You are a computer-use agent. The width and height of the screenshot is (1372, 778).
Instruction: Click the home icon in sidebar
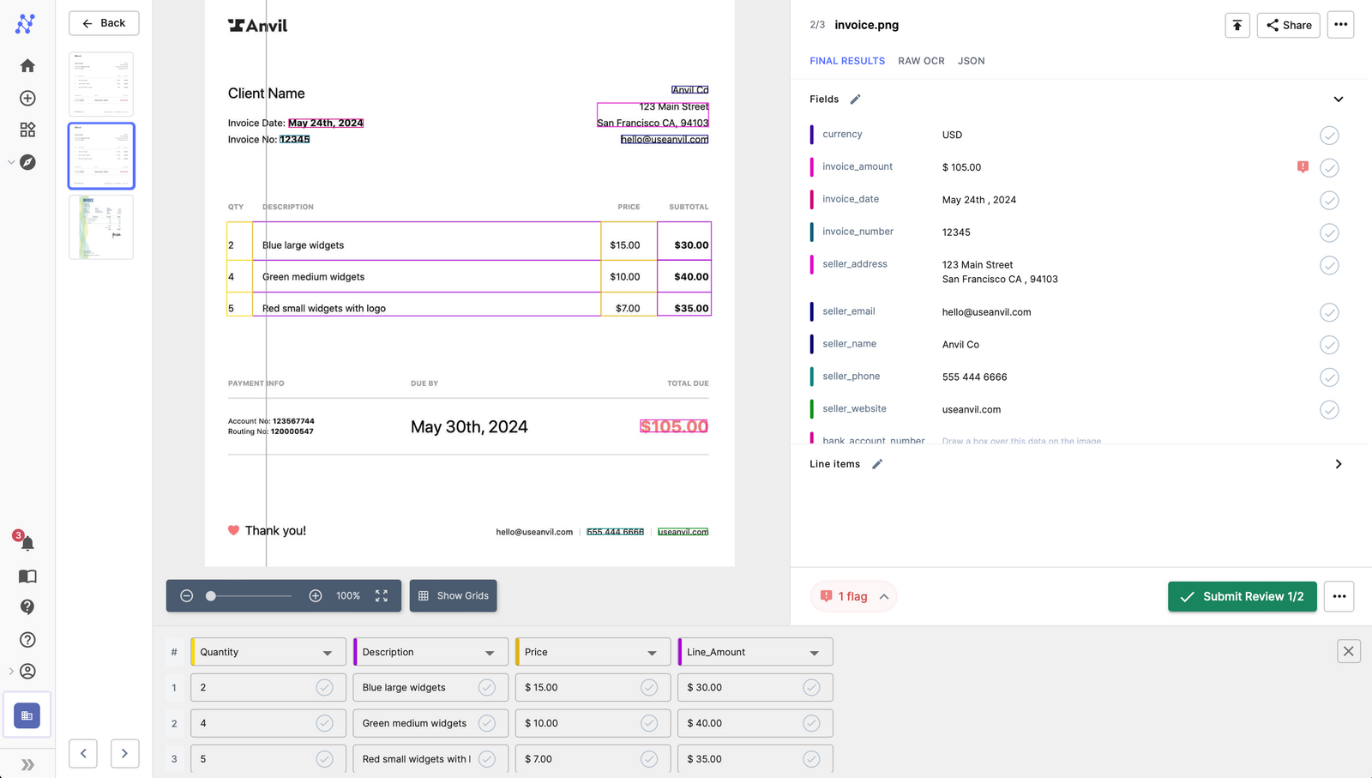[27, 66]
